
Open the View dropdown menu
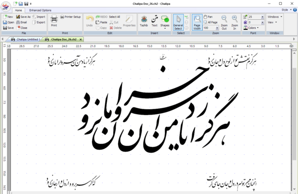272,22
